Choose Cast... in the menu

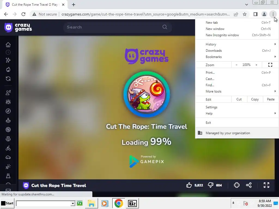tap(237, 79)
